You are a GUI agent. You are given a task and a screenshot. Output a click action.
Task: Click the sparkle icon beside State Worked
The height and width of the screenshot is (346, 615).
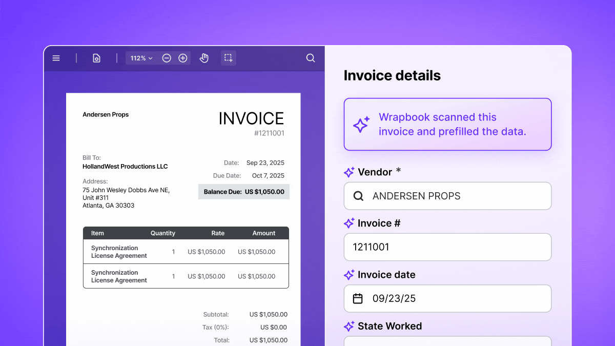click(349, 326)
